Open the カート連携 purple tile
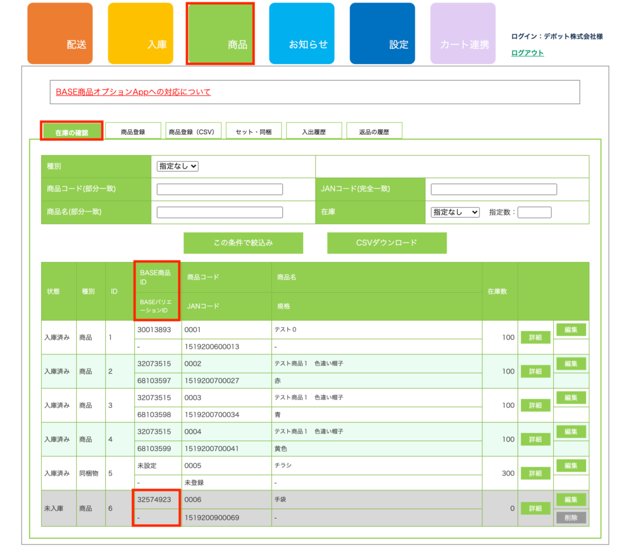 point(463,34)
